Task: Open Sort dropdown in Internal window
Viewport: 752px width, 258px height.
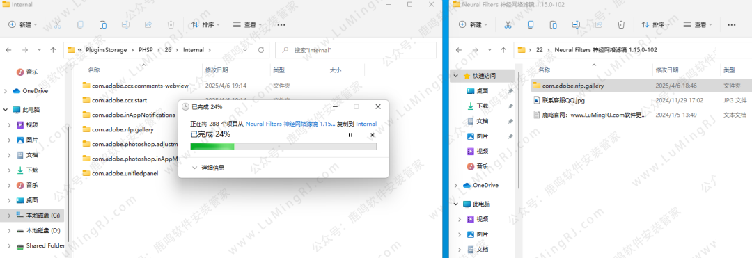Action: click(205, 24)
